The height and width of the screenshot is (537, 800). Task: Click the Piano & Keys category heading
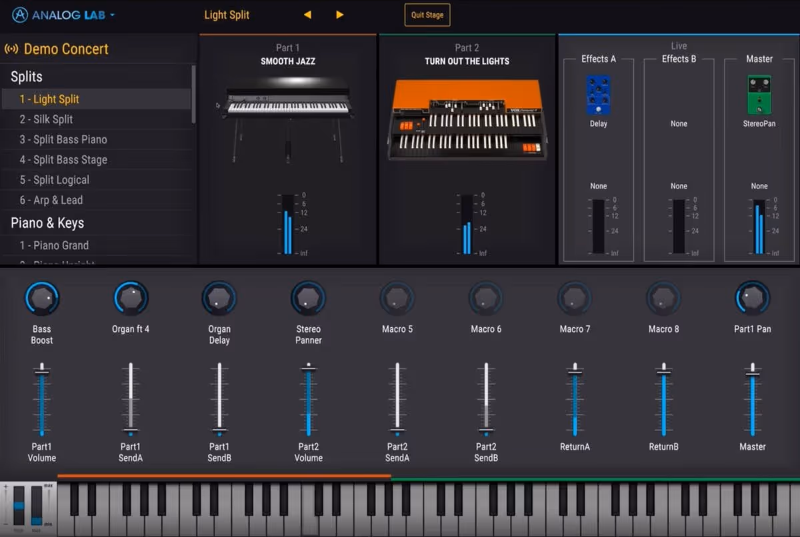click(x=47, y=223)
